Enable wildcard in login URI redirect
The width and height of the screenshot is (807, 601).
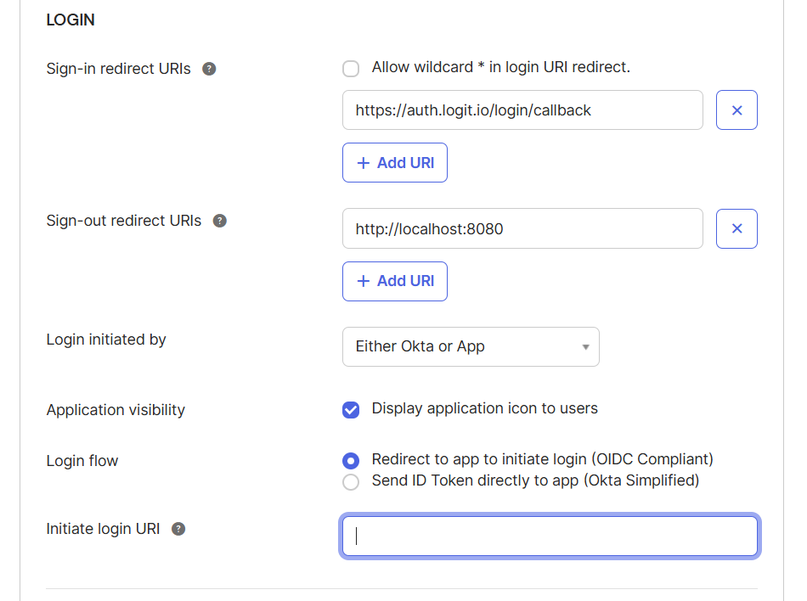(x=351, y=68)
